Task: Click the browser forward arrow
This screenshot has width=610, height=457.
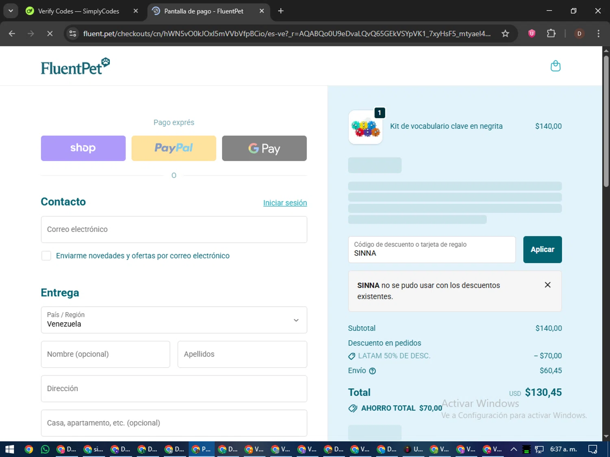Action: (31, 34)
